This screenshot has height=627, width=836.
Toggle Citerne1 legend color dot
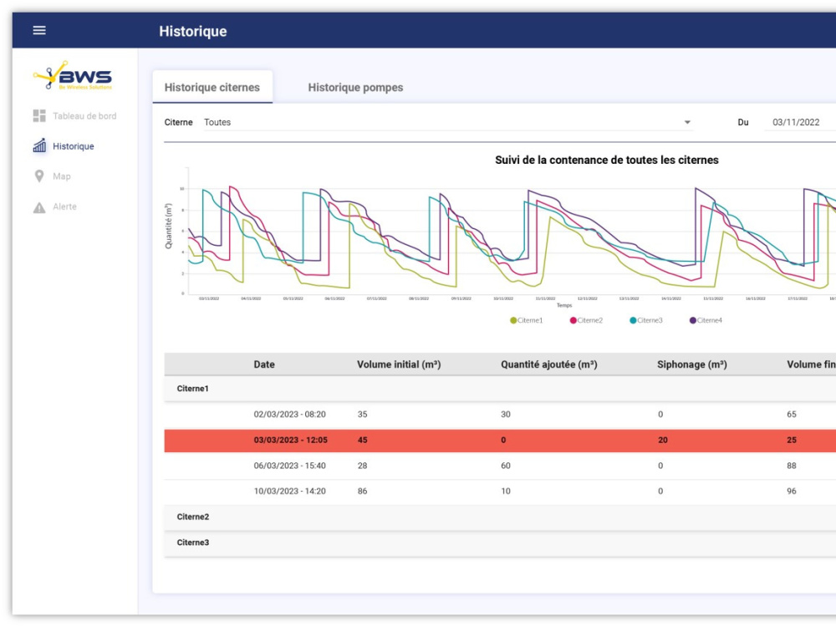(x=513, y=320)
